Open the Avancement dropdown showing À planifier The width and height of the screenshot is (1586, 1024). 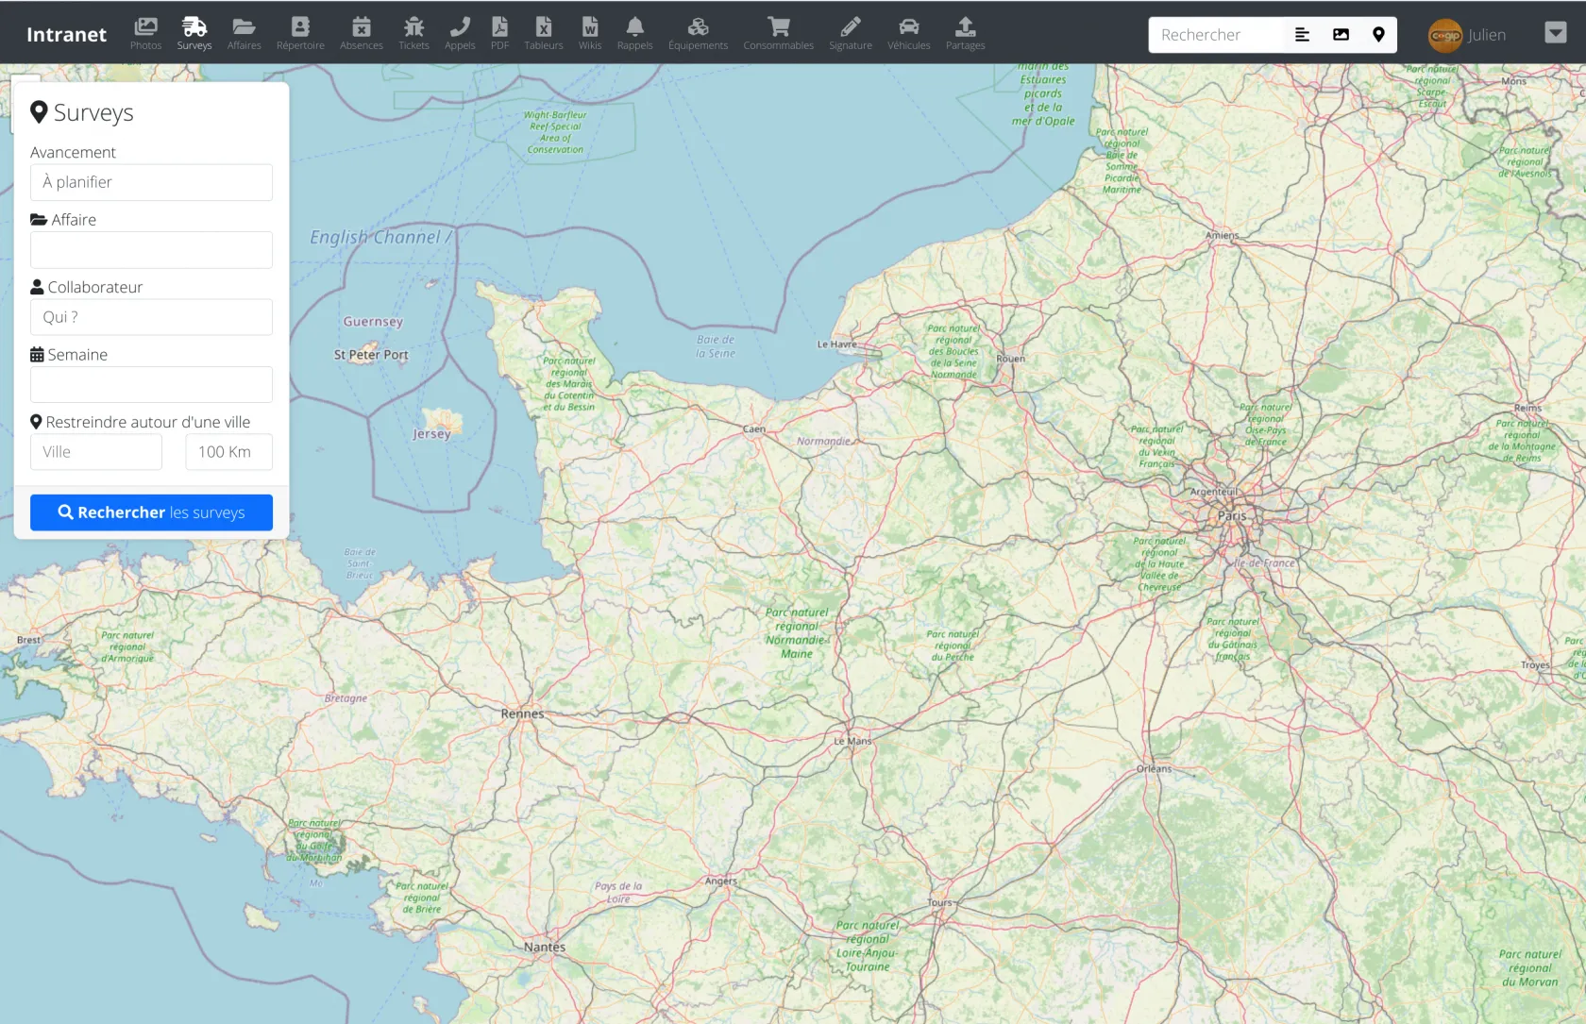coord(151,182)
